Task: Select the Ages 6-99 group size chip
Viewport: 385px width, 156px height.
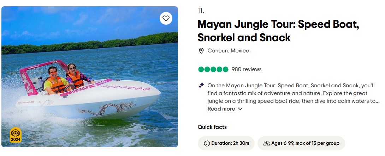Action: pyautogui.click(x=301, y=143)
